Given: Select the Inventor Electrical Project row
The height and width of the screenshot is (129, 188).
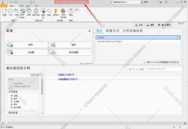Looking at the screenshot, I should tap(138, 41).
